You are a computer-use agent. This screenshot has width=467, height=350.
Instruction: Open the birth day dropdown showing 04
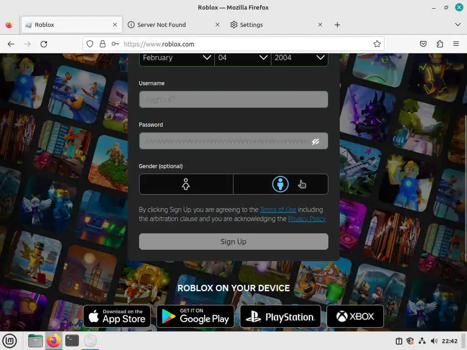(x=243, y=58)
